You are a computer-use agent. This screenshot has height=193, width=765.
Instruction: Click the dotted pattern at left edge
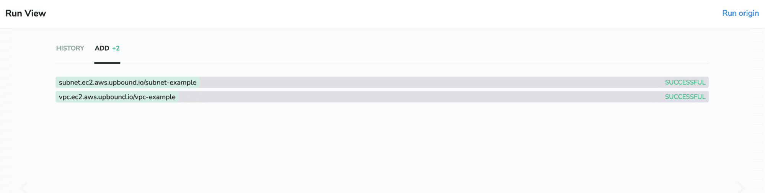tap(6, 111)
